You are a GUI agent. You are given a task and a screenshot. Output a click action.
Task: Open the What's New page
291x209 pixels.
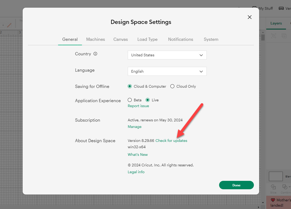[x=137, y=155]
